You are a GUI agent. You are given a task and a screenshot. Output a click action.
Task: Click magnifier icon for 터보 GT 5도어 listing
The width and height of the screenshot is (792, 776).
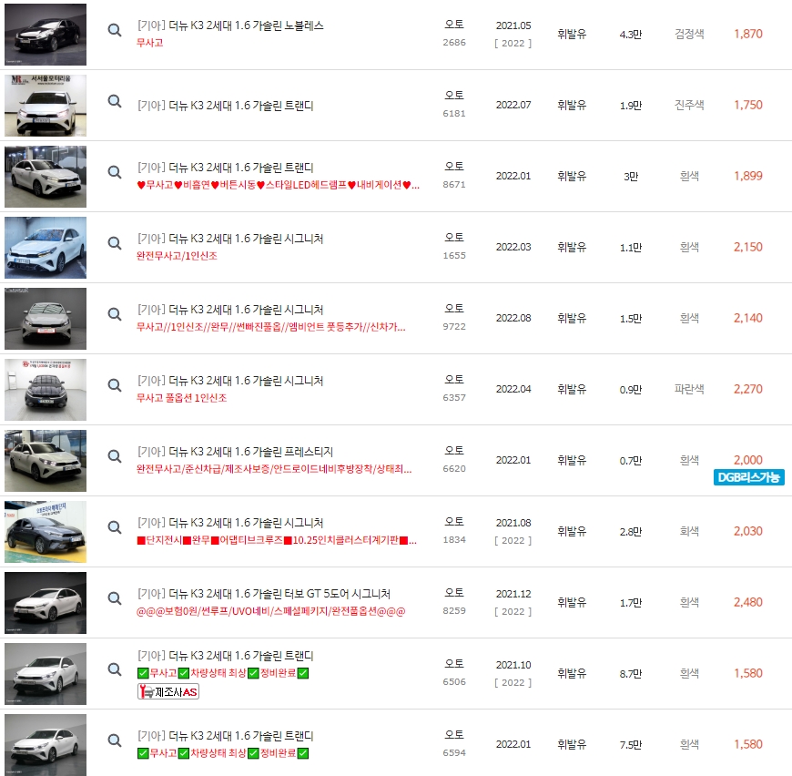coord(115,598)
